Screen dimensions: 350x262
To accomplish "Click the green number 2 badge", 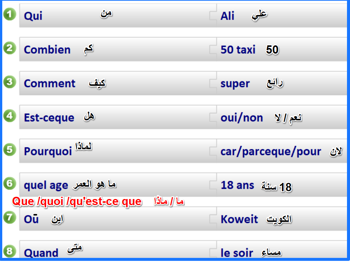I will point(10,48).
